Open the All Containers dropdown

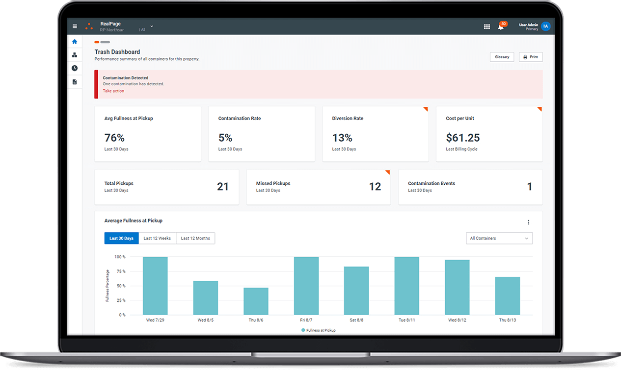click(x=499, y=238)
